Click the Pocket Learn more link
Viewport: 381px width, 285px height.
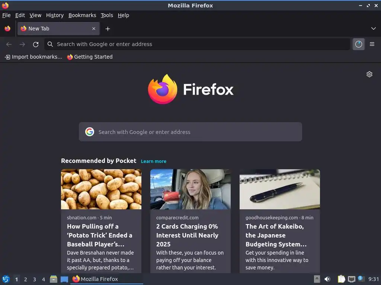click(x=154, y=161)
